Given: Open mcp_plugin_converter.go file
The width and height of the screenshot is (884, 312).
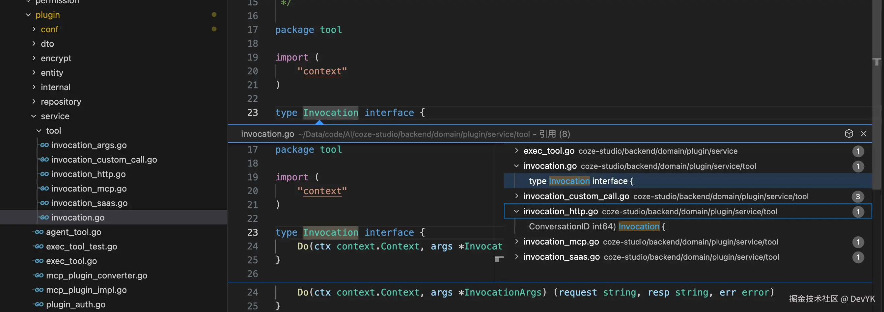Looking at the screenshot, I should [x=97, y=276].
